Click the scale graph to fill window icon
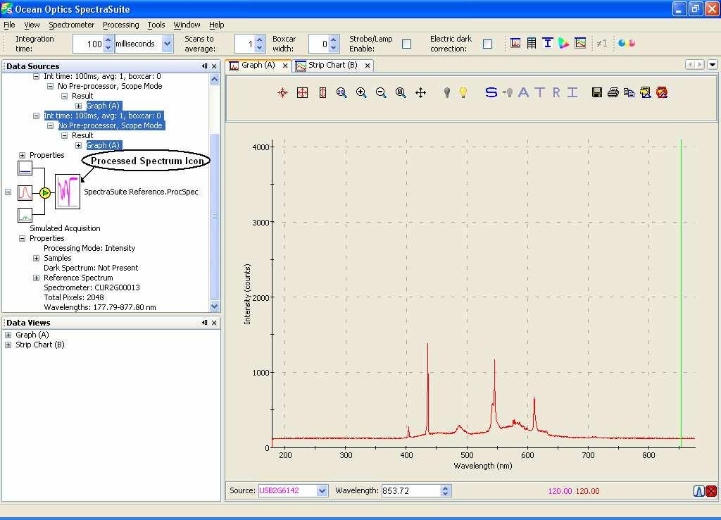 [x=302, y=92]
